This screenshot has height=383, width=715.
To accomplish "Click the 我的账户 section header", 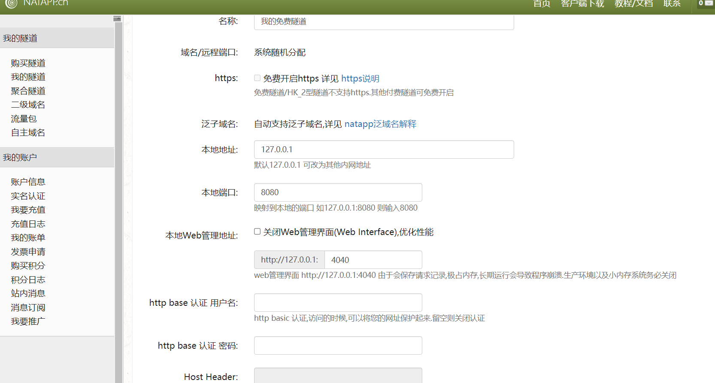I will [57, 157].
